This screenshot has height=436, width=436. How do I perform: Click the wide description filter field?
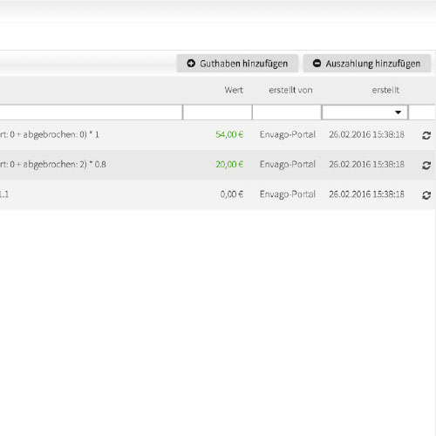pyautogui.click(x=91, y=112)
